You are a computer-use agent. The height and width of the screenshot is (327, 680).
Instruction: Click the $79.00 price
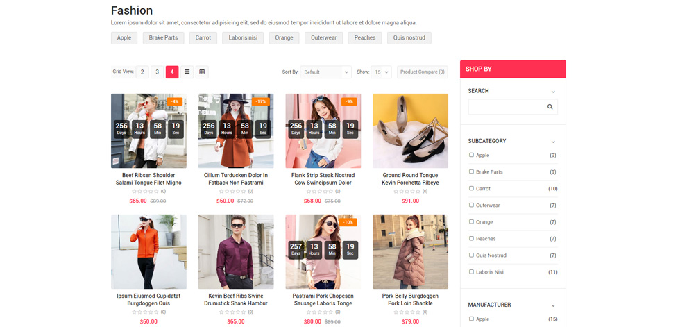[x=410, y=321]
